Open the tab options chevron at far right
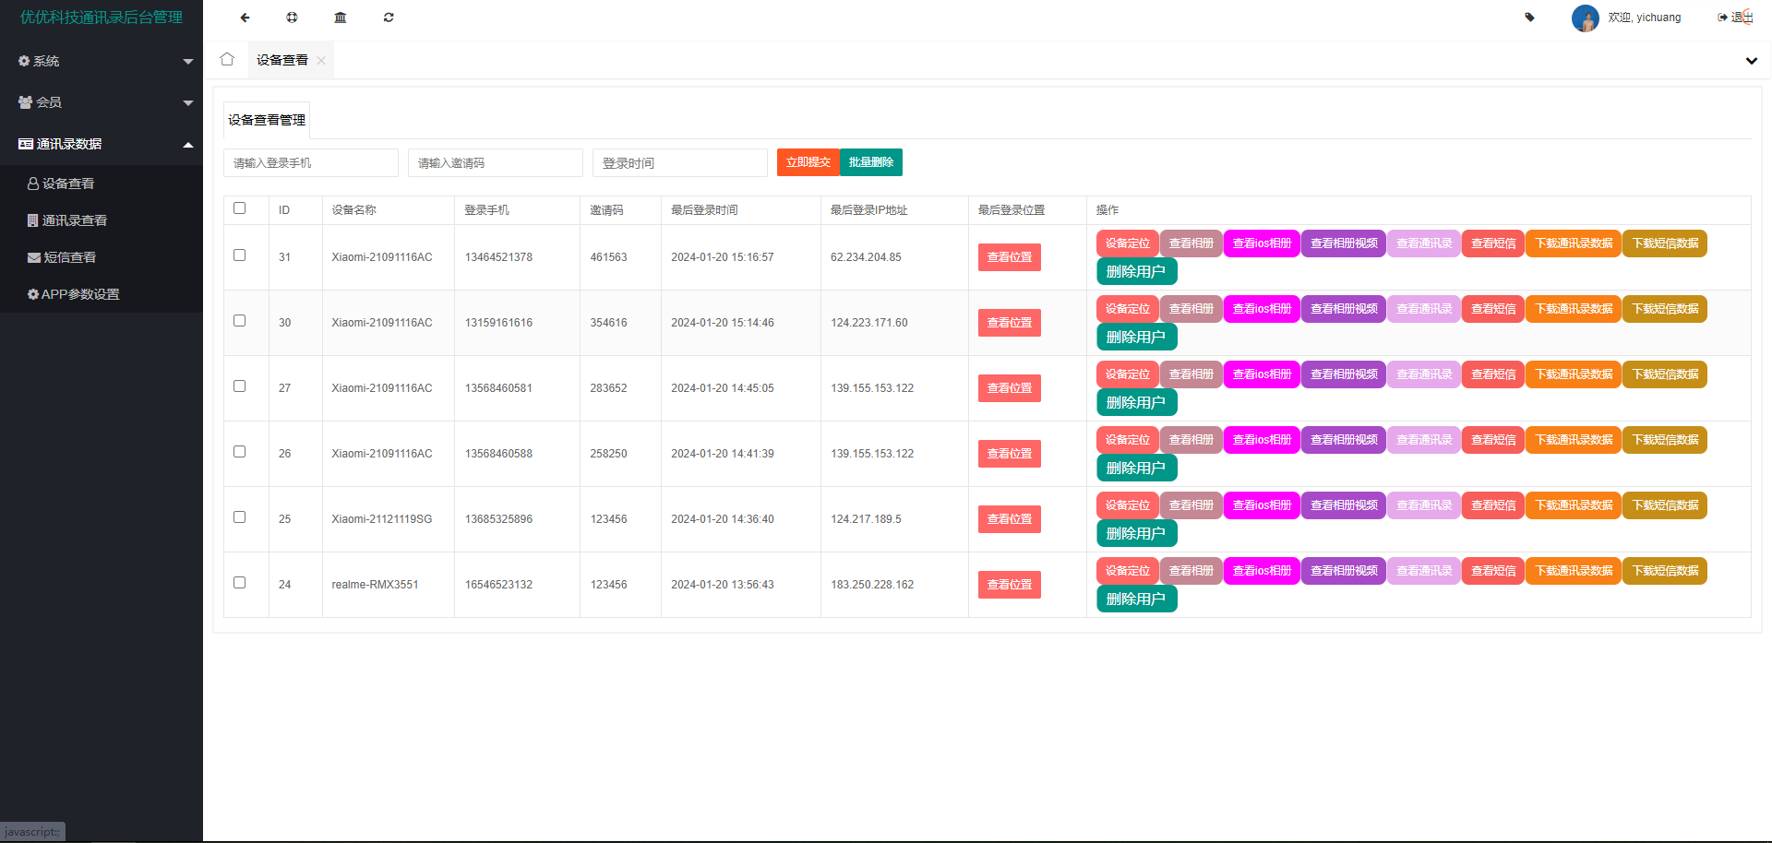This screenshot has height=843, width=1772. [x=1751, y=61]
